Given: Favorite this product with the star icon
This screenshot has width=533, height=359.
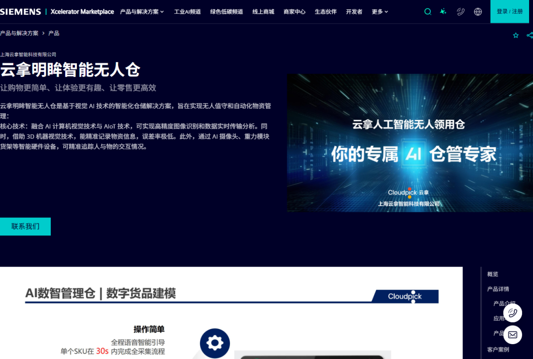Looking at the screenshot, I should pos(516,35).
